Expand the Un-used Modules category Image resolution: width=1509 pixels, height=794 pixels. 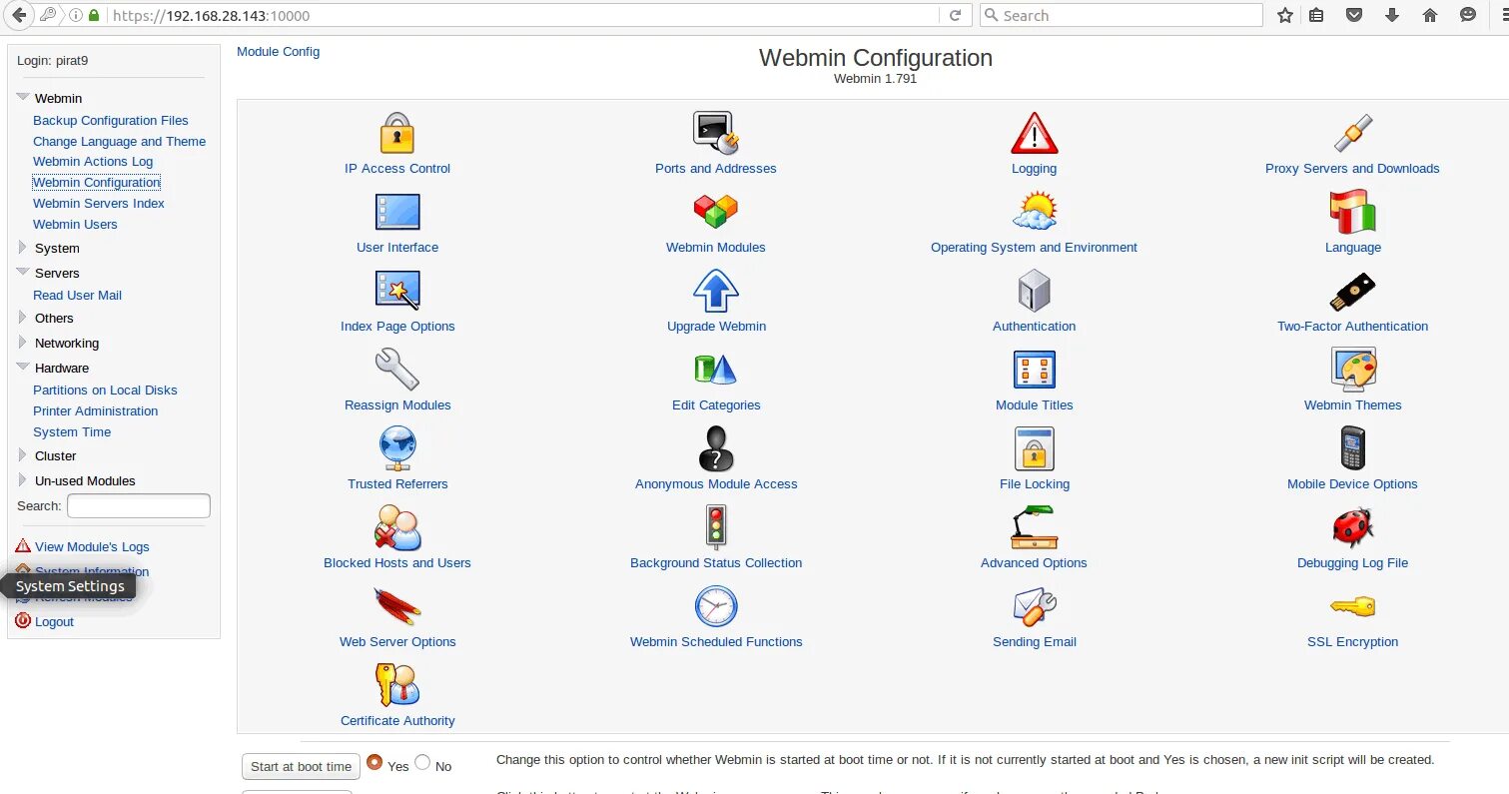tap(23, 479)
